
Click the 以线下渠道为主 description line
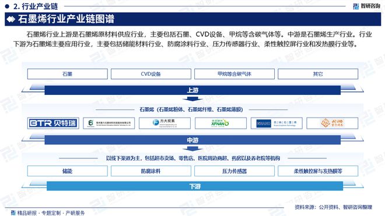click(x=193, y=158)
